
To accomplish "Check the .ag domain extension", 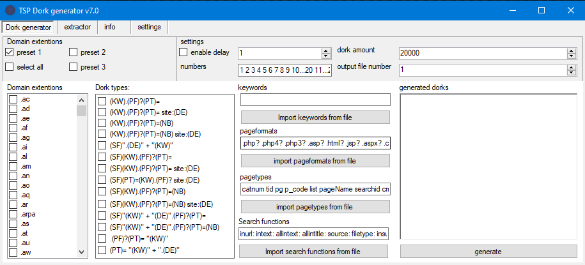I will [x=13, y=138].
